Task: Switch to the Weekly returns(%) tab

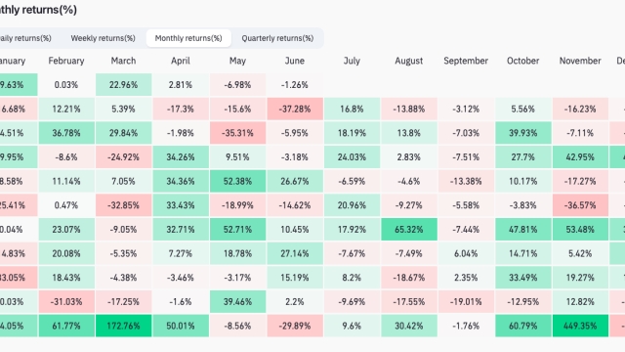Action: click(x=103, y=38)
